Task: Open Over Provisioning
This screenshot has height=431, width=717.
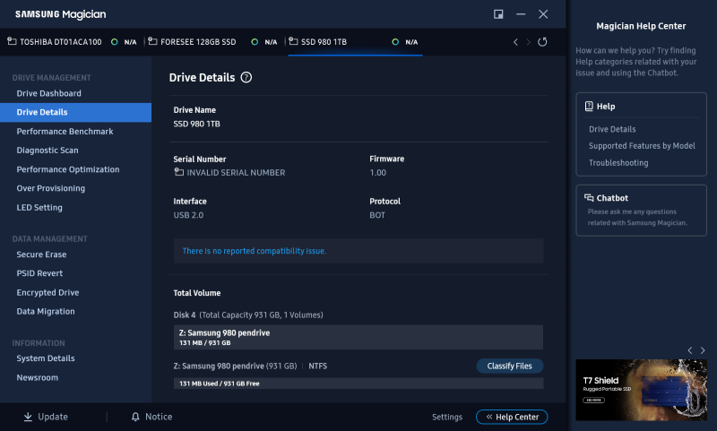Action: click(51, 188)
